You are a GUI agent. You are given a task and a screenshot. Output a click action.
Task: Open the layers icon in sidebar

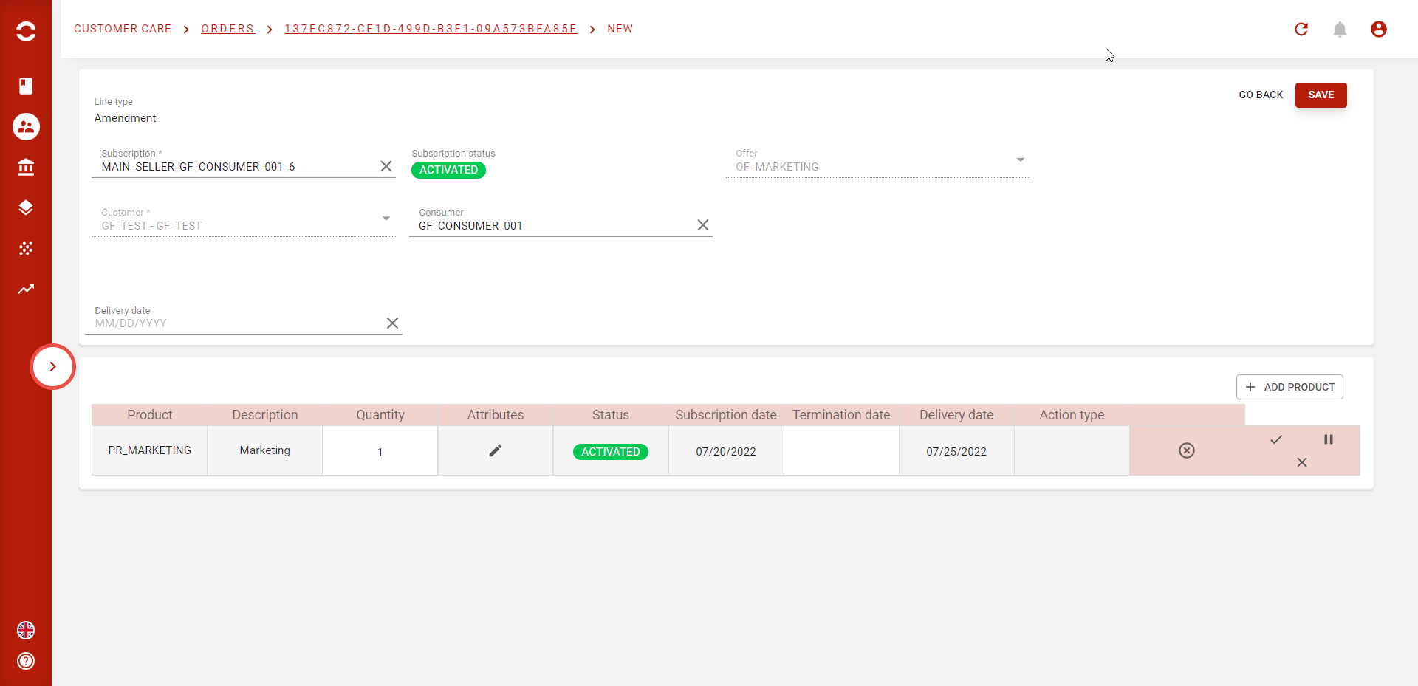[x=26, y=207]
